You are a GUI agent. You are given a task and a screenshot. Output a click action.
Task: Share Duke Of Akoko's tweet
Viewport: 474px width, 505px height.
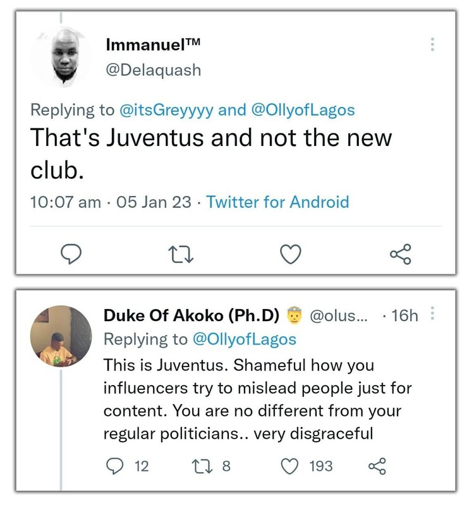pos(377,466)
